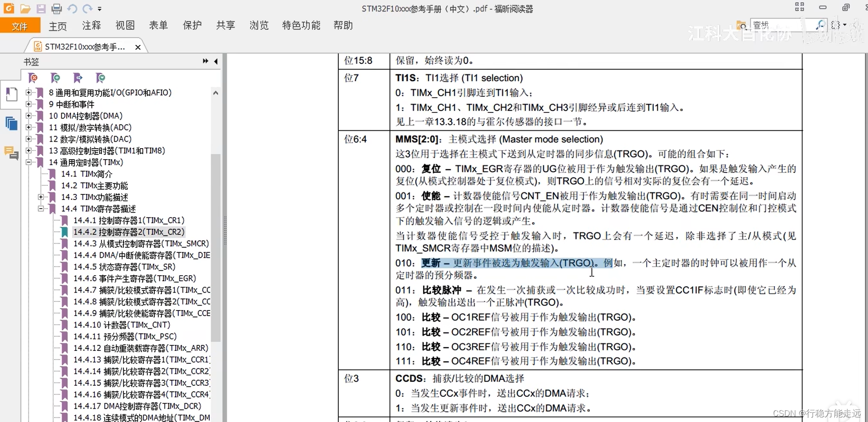This screenshot has width=868, height=422.
Task: Open bookmark 14.2 TIMx主要功能
Action: point(95,185)
